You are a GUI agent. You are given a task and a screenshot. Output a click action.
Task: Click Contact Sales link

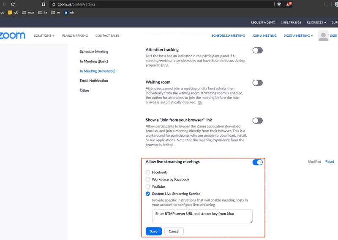(x=107, y=35)
